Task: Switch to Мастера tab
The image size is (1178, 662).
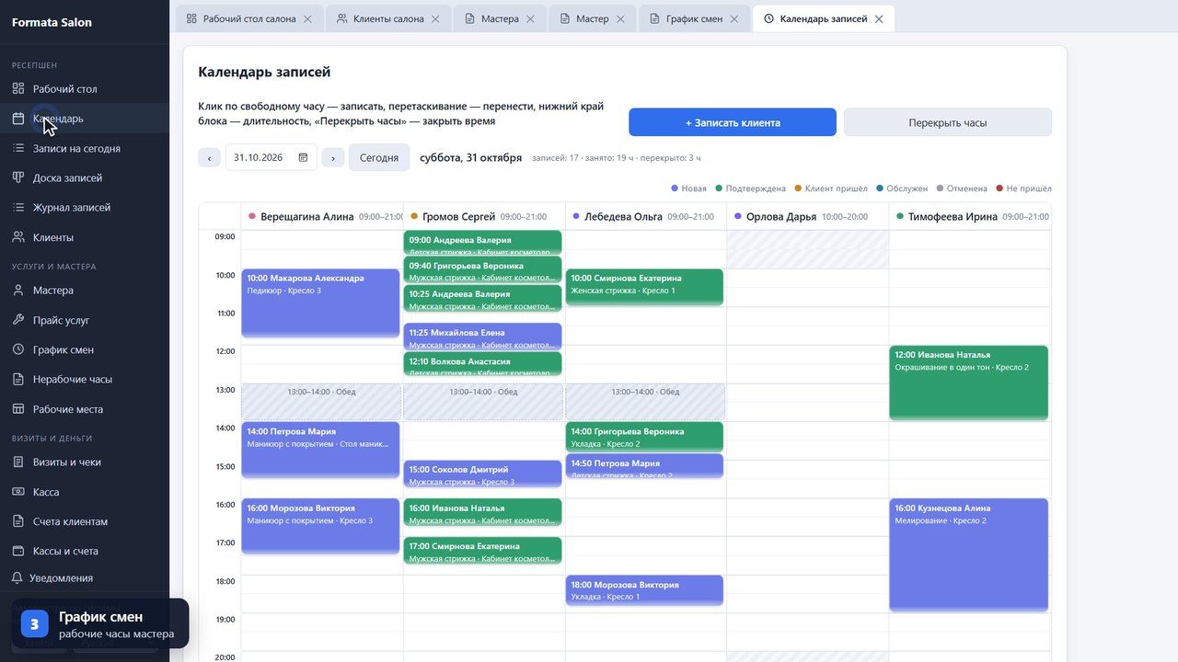Action: pyautogui.click(x=500, y=18)
